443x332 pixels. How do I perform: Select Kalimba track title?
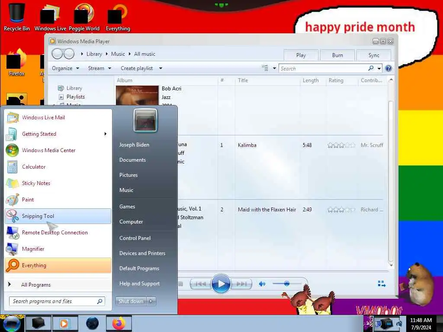247,145
